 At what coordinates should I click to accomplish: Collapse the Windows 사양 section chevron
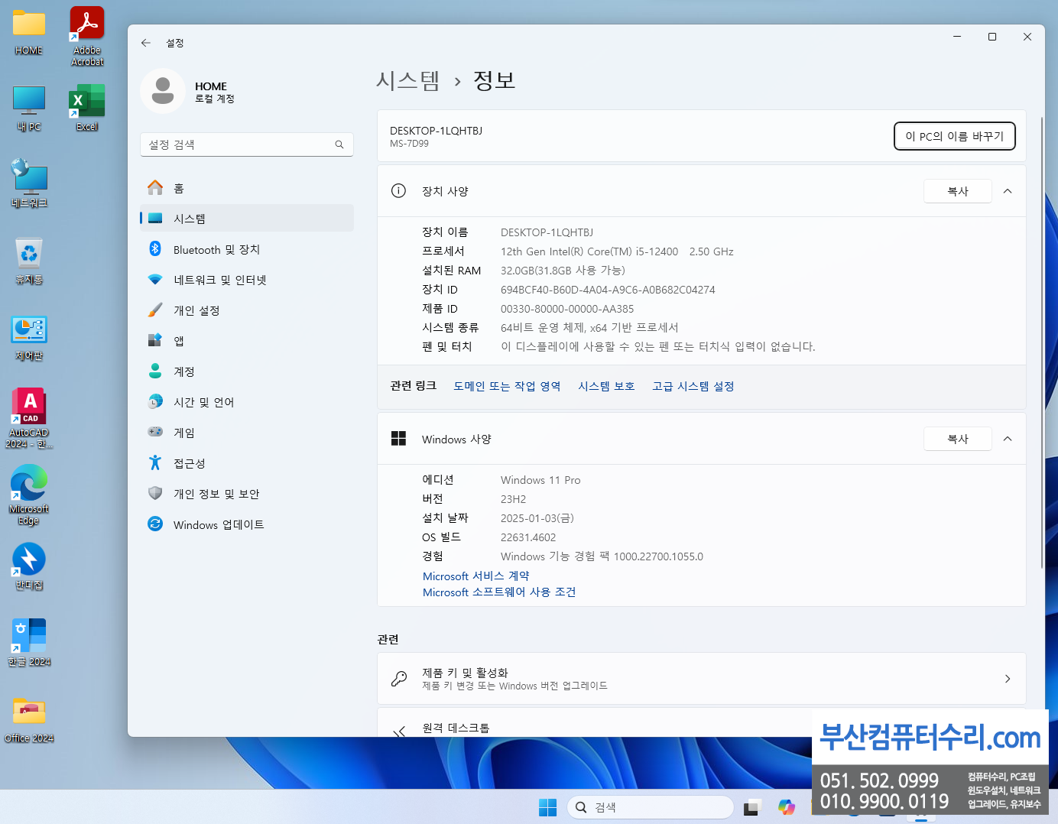click(x=1008, y=439)
